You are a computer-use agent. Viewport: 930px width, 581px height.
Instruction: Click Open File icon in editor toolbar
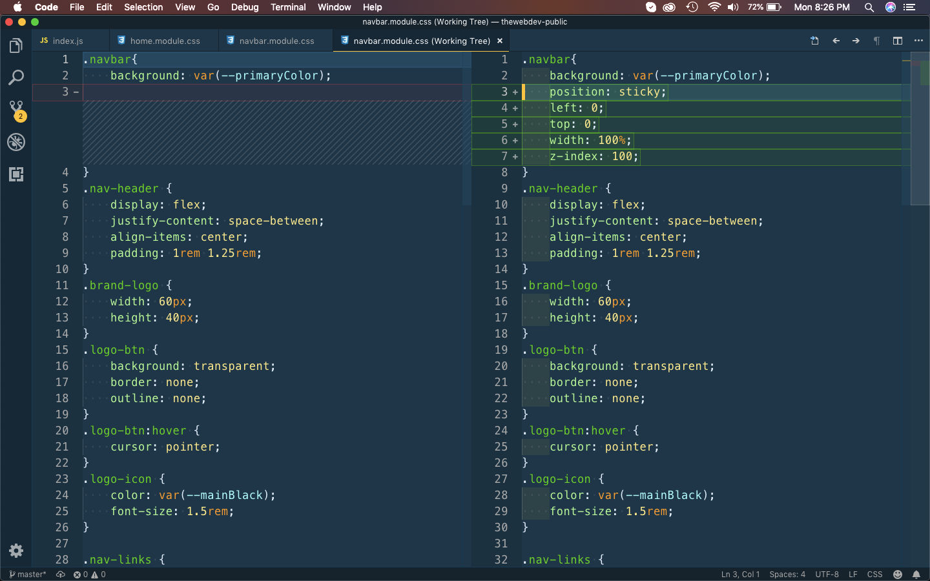pyautogui.click(x=814, y=41)
